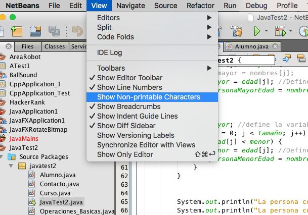
Task: Select the AreaRobot project
Action: (x=25, y=57)
